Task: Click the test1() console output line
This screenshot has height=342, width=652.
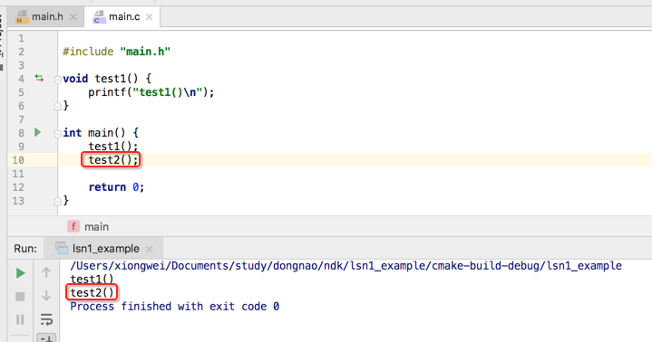Action: 92,279
